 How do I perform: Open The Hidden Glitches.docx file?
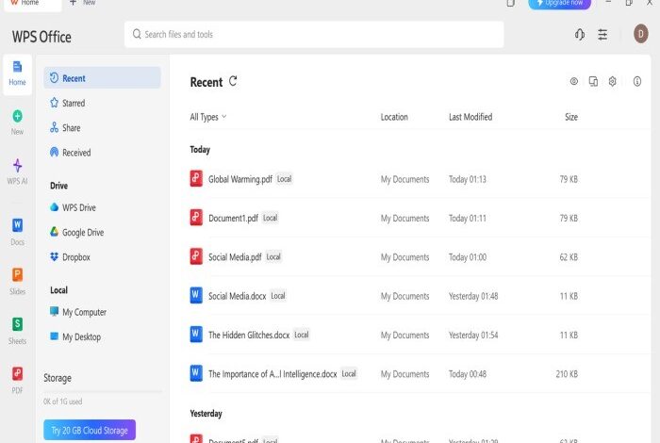coord(249,335)
